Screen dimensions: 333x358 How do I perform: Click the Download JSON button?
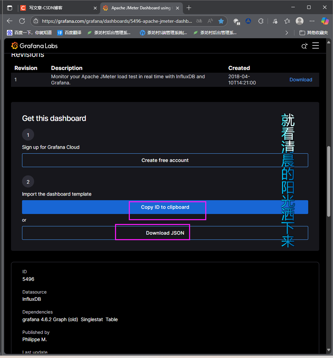[x=165, y=233]
